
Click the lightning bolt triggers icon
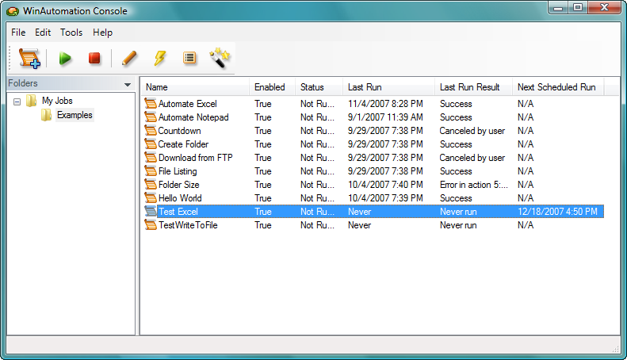tap(160, 59)
